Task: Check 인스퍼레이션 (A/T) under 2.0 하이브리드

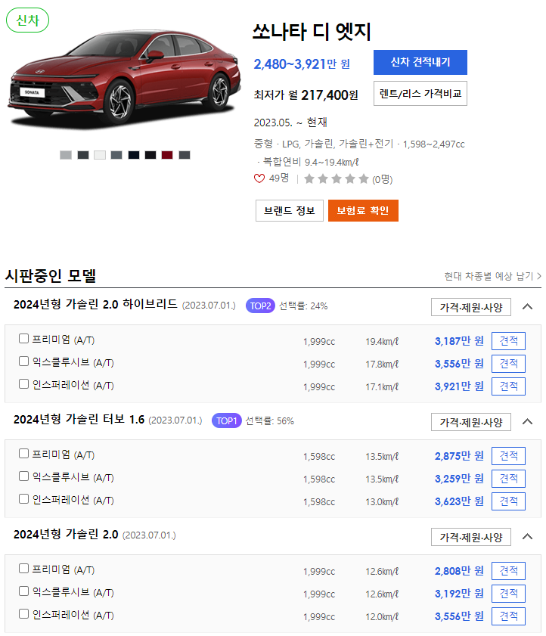Action: pyautogui.click(x=24, y=384)
